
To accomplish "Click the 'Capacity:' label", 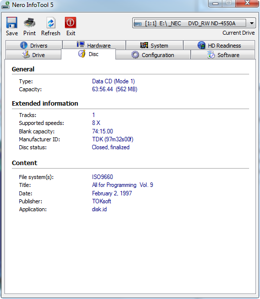I will 30,89.
